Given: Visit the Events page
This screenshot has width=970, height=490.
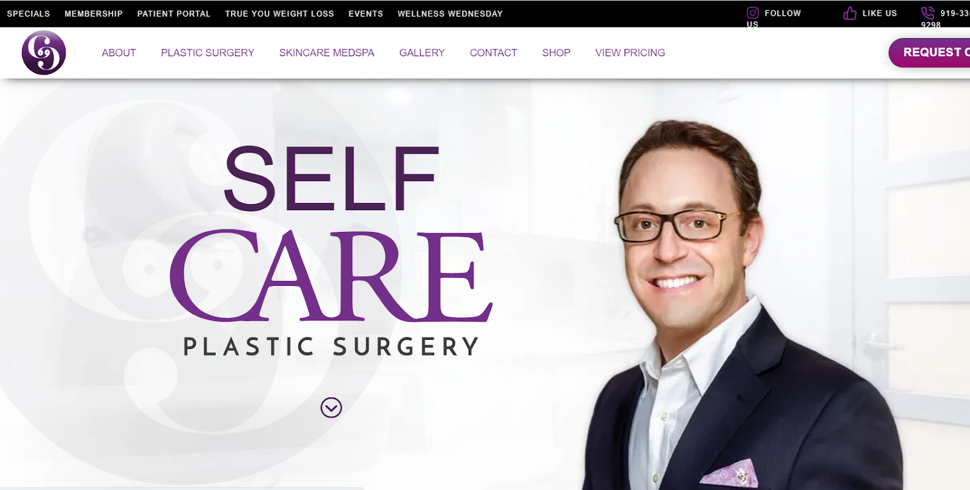Looking at the screenshot, I should 366,13.
